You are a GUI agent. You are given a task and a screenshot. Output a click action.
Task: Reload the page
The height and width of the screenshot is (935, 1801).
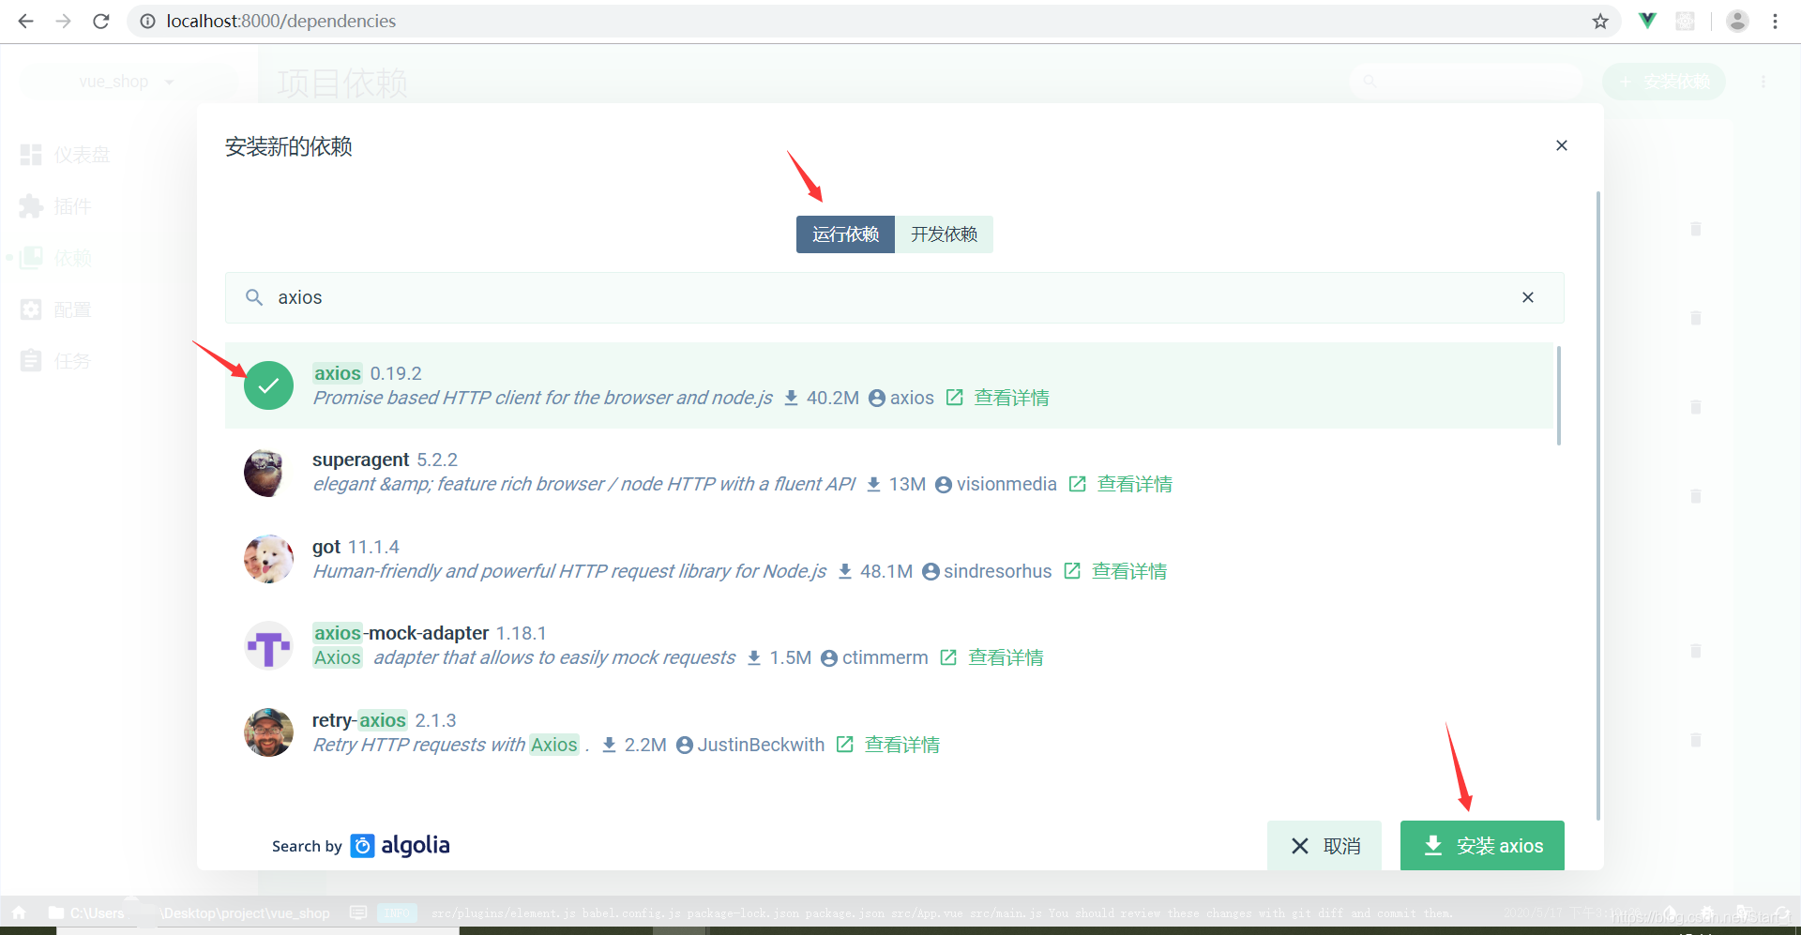pyautogui.click(x=101, y=21)
